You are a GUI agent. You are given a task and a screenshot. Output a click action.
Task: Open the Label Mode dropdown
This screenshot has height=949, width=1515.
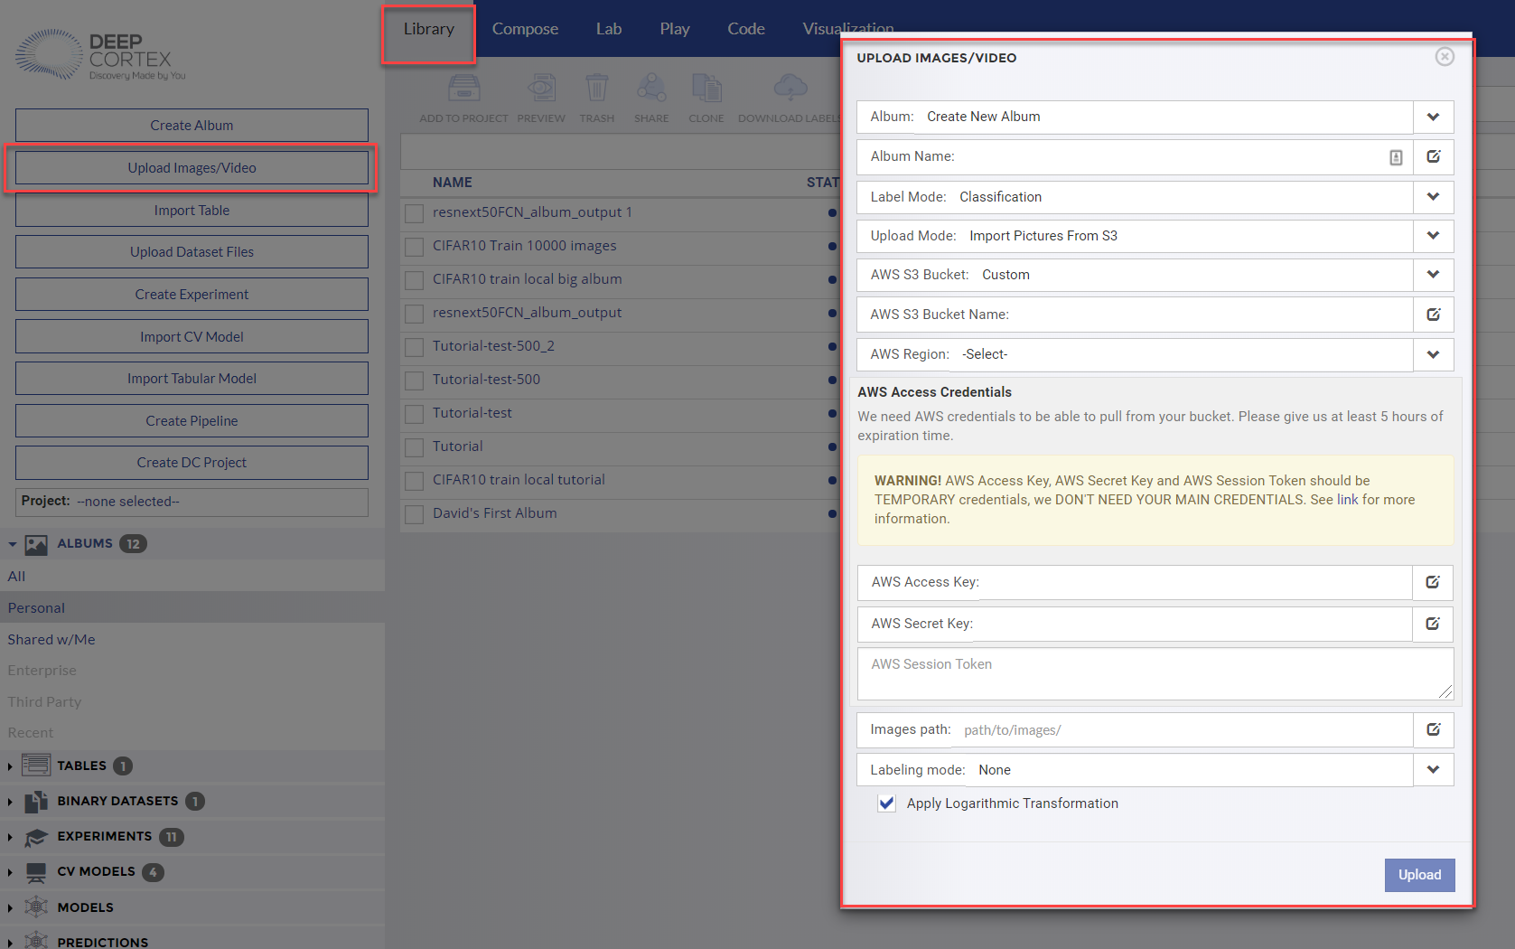(1433, 197)
